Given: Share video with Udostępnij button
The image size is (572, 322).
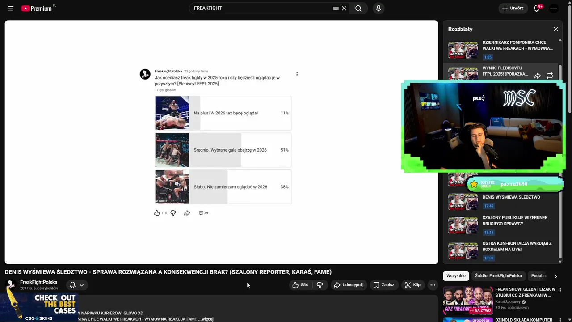Looking at the screenshot, I should 349,285.
